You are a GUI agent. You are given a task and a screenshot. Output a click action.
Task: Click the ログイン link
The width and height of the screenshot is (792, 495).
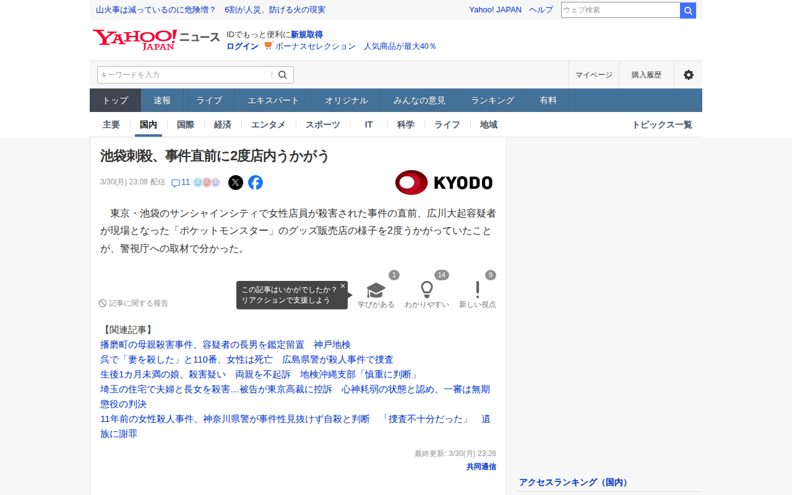click(243, 46)
